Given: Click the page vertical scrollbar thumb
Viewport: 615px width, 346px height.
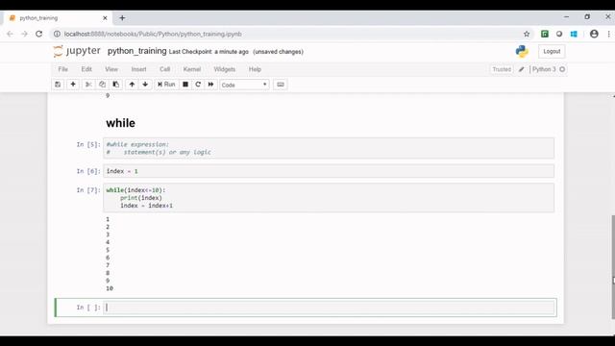Looking at the screenshot, I should (x=613, y=267).
